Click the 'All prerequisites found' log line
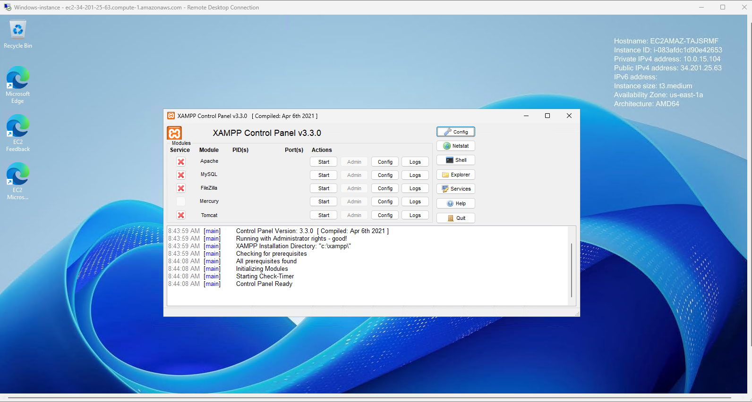The image size is (752, 402). coord(266,261)
